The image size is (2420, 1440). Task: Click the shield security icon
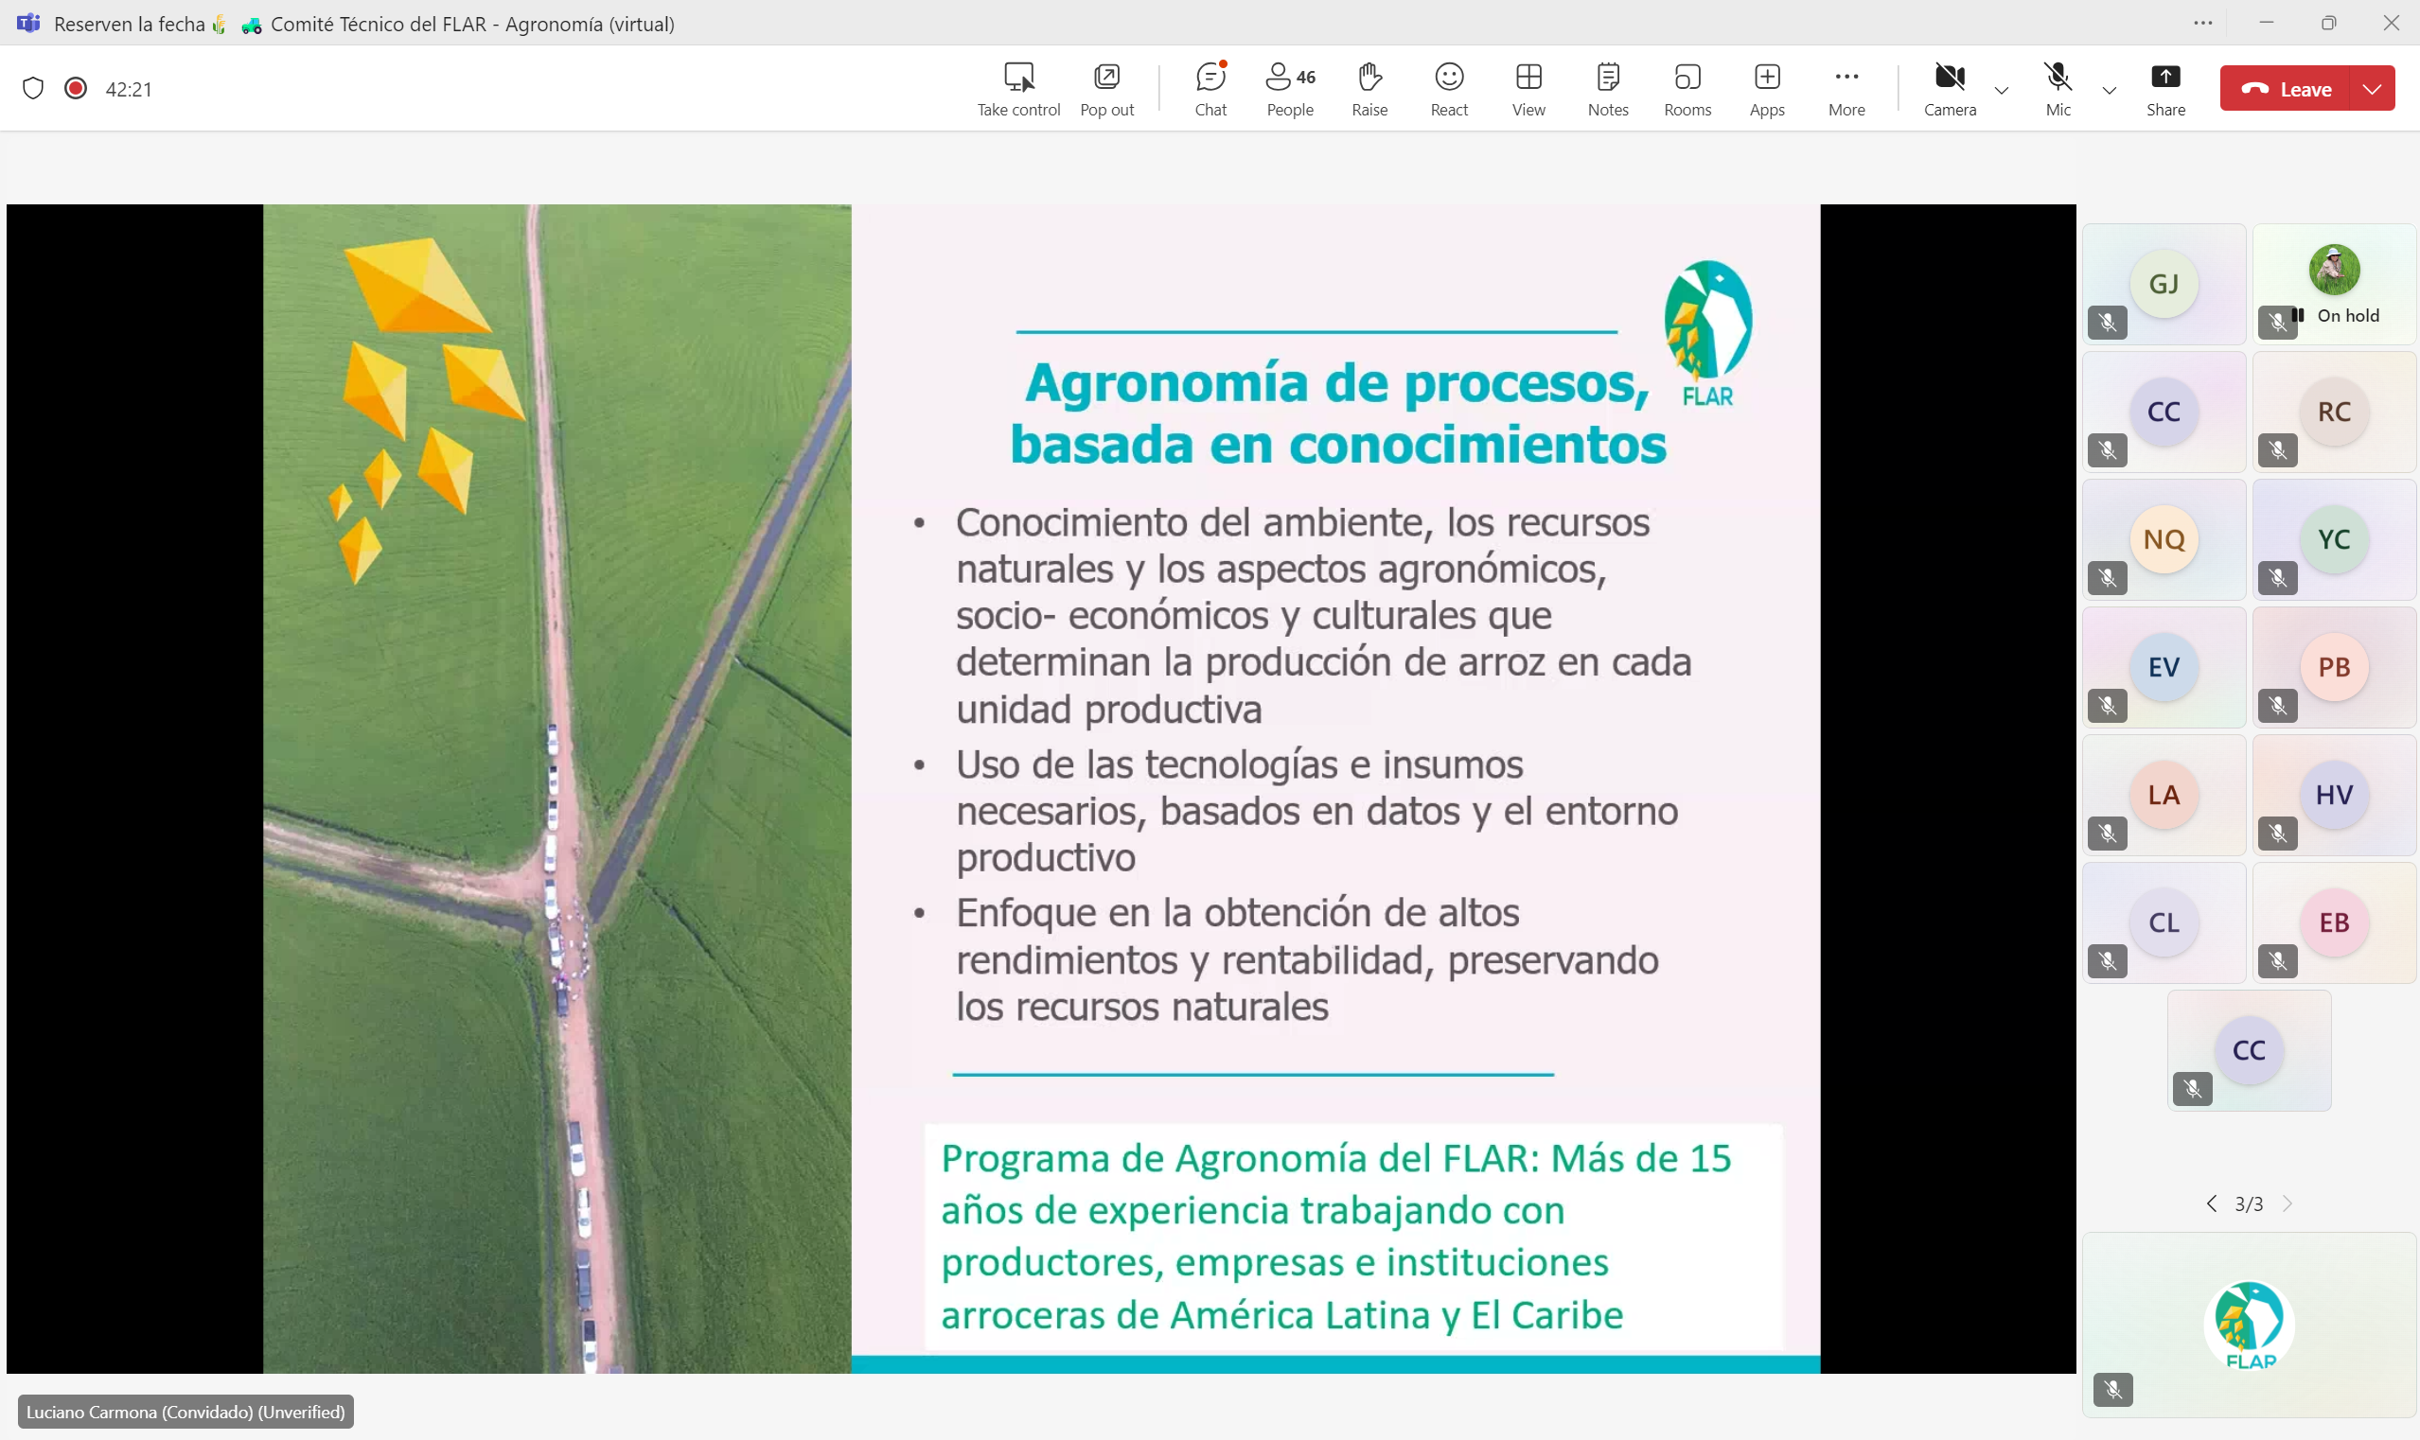tap(33, 88)
